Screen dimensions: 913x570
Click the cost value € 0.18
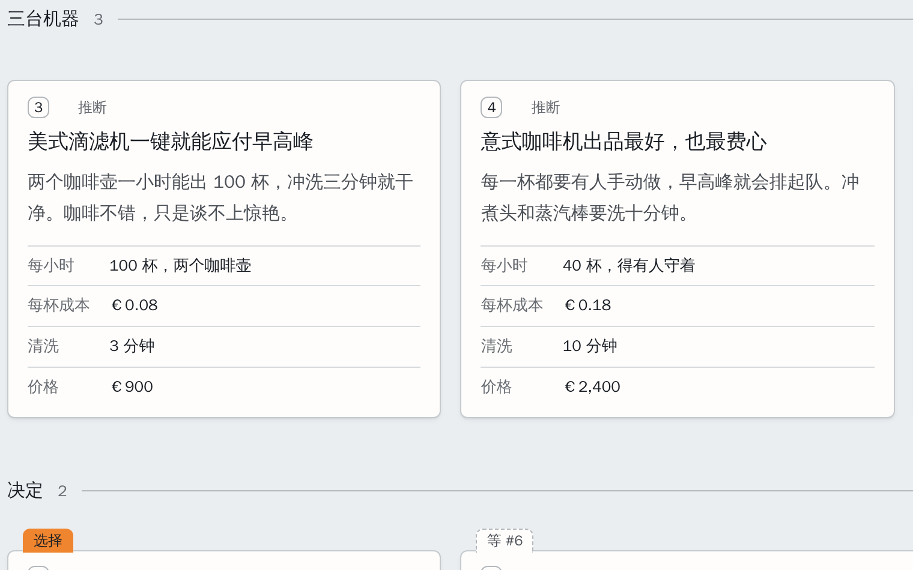click(588, 305)
